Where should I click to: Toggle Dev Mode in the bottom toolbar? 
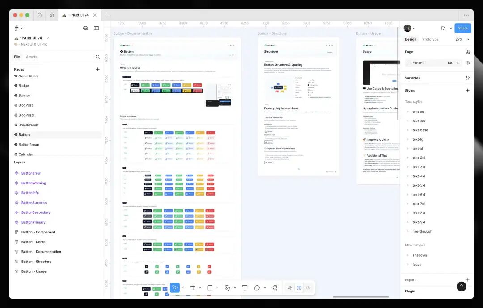(x=308, y=288)
